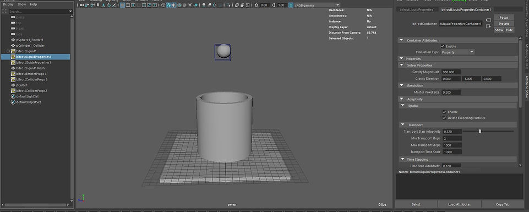Toggle the View Transform icon beside sRGB gamma
The height and width of the screenshot is (212, 529).
pyautogui.click(x=291, y=5)
